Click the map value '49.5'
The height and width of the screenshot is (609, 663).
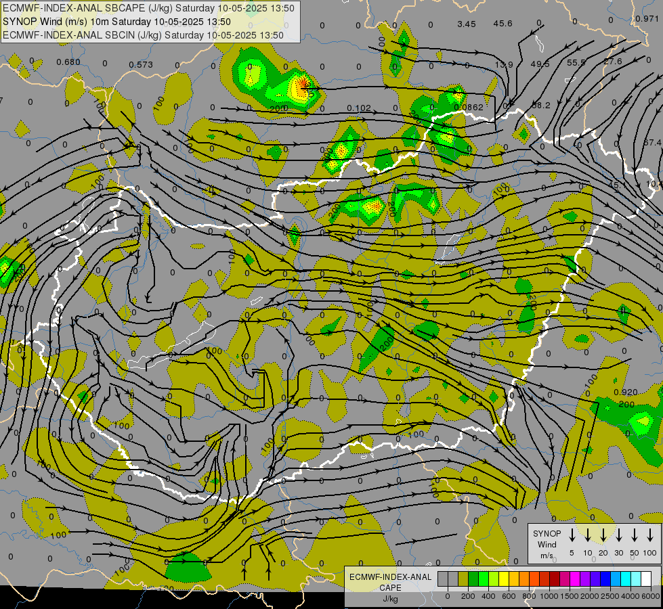tap(540, 64)
